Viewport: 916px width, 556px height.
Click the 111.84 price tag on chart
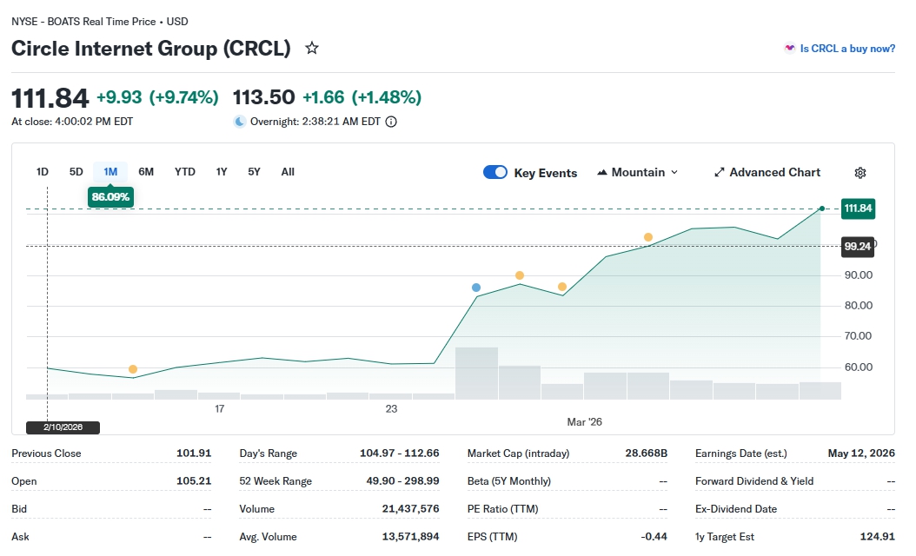[858, 208]
